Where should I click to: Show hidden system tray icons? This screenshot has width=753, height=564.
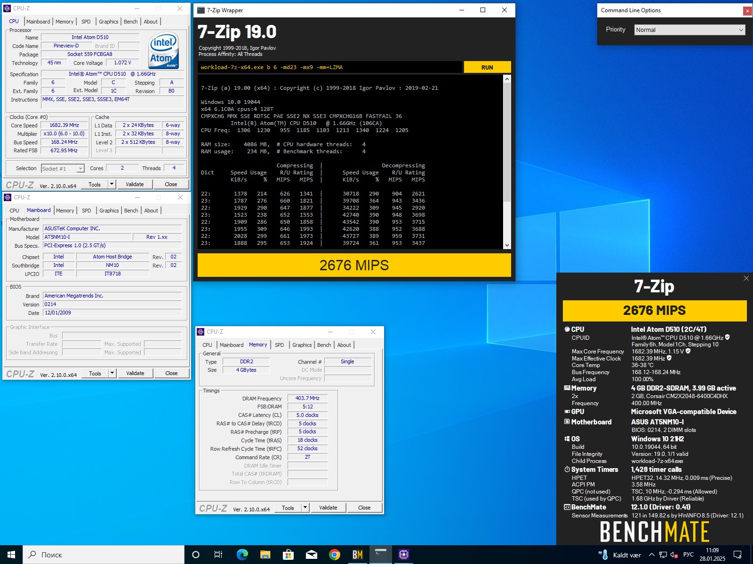[651, 555]
